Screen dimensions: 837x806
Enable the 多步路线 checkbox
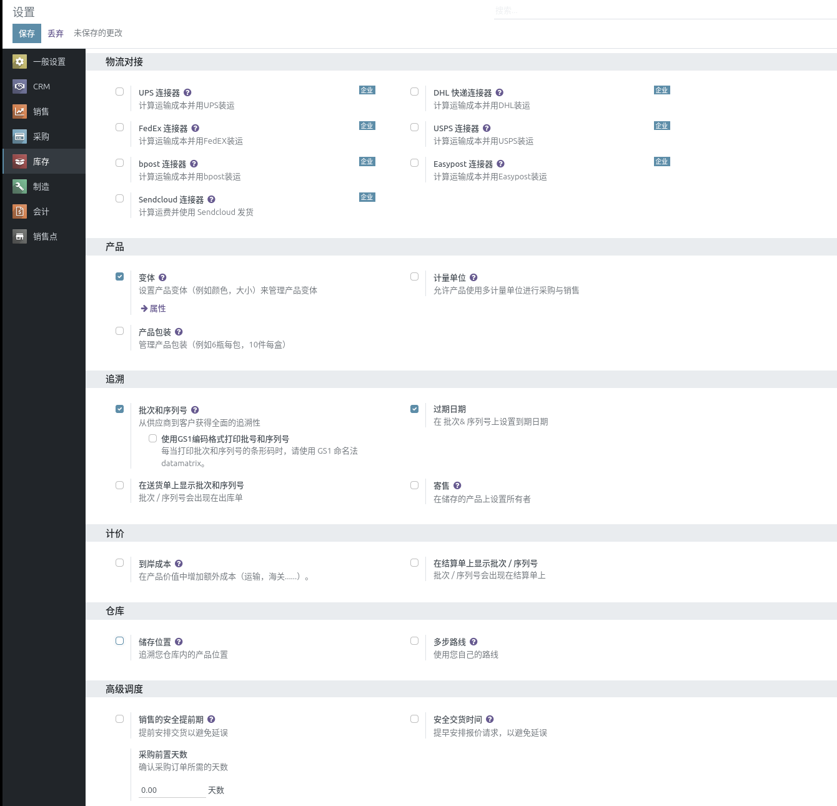pos(414,641)
